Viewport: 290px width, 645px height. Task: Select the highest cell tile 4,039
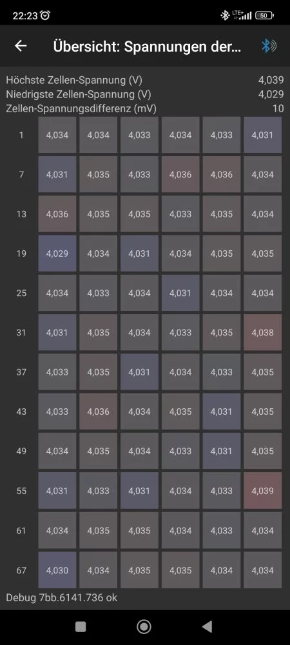262,490
